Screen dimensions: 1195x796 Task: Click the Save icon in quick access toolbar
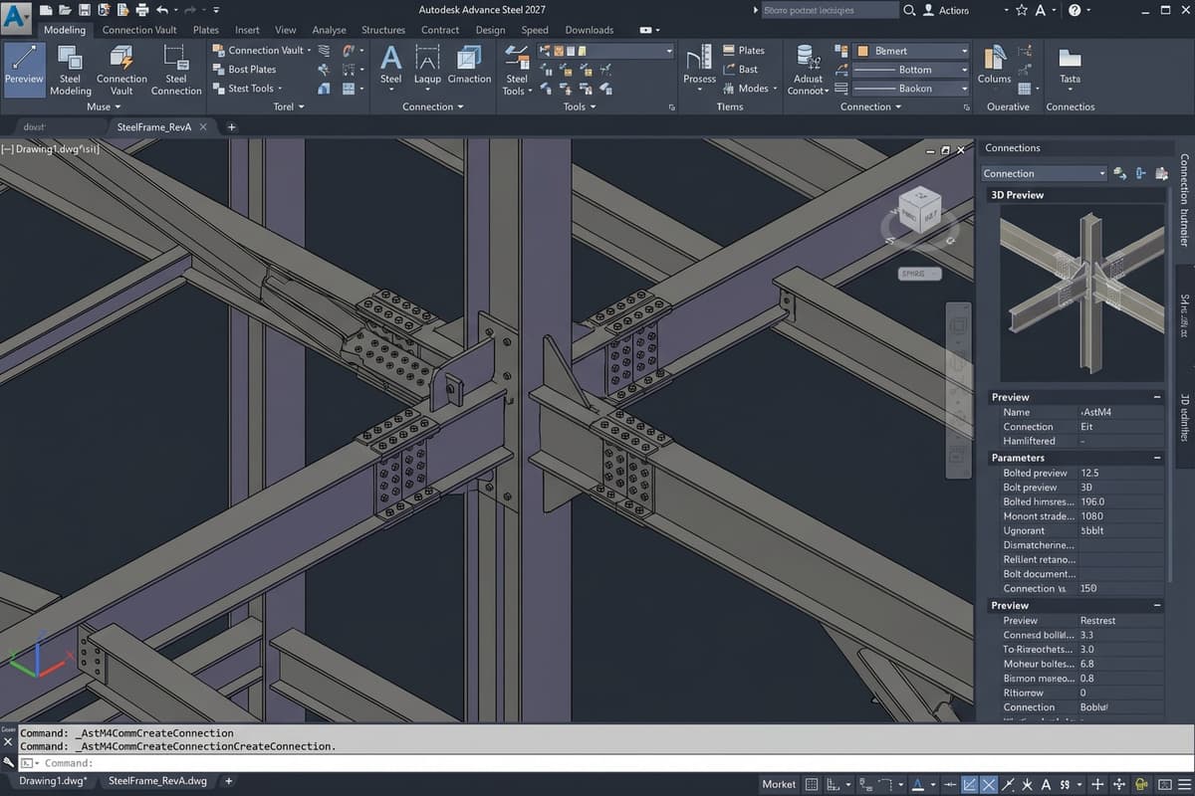click(86, 10)
